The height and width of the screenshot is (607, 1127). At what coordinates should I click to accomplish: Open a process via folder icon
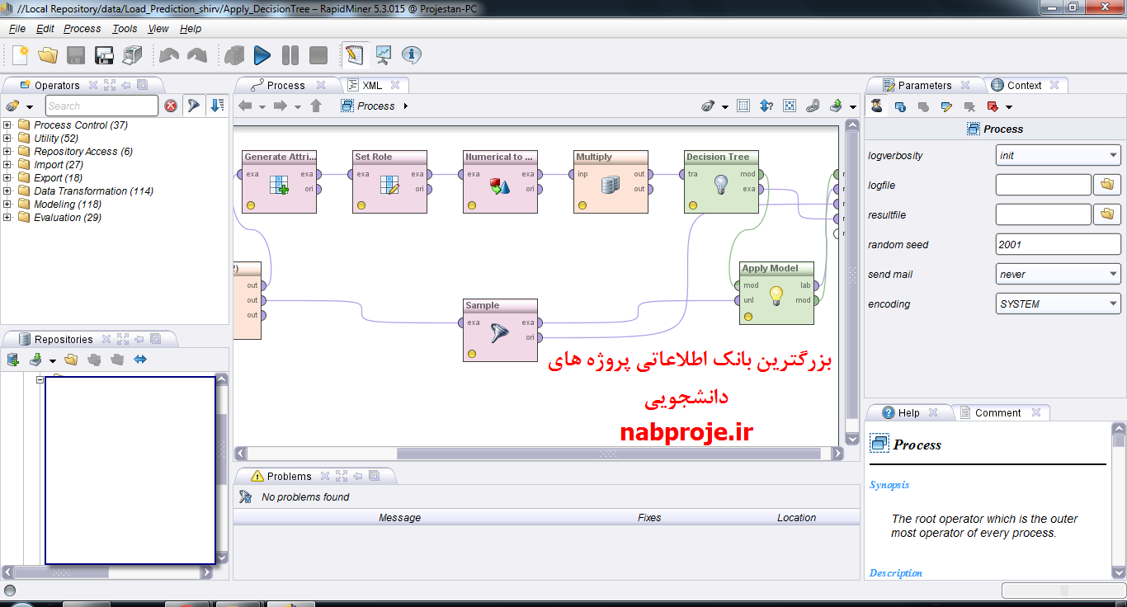(x=48, y=55)
